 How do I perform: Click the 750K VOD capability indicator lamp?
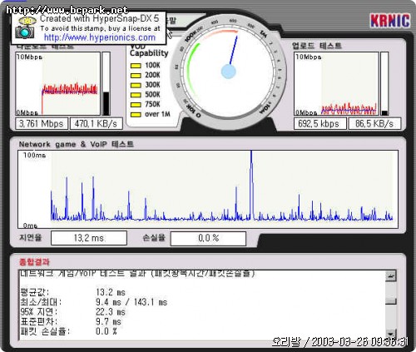[136, 105]
